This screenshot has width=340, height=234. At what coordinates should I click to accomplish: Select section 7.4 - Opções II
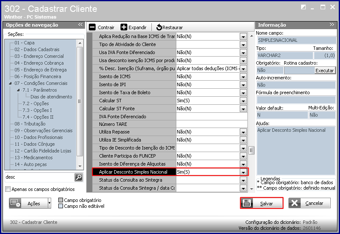pos(38,117)
